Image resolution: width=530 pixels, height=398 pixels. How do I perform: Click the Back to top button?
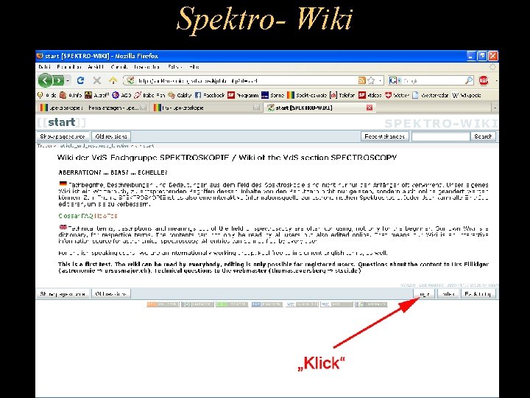(x=478, y=294)
